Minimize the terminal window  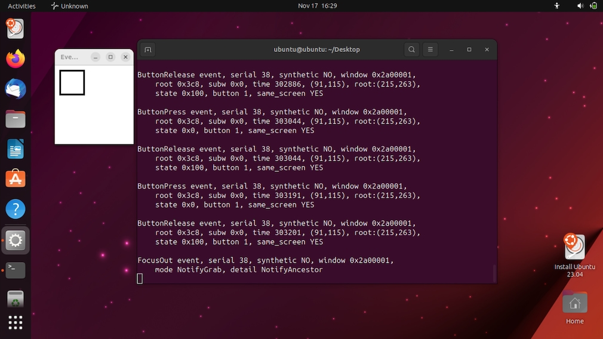pyautogui.click(x=451, y=50)
